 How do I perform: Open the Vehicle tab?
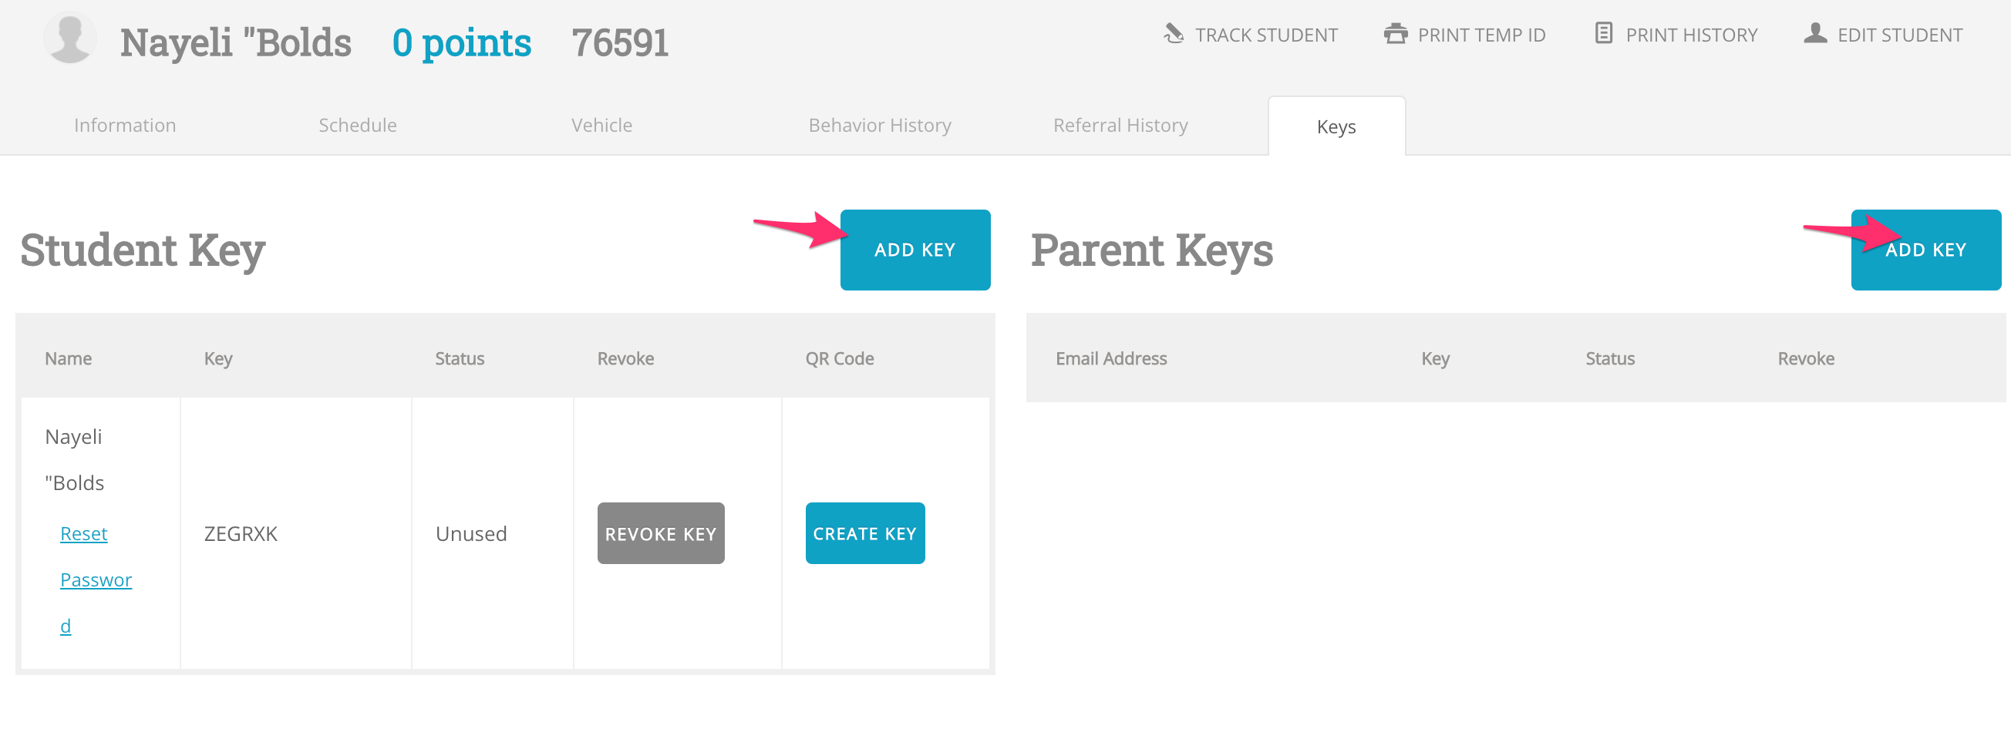click(601, 126)
